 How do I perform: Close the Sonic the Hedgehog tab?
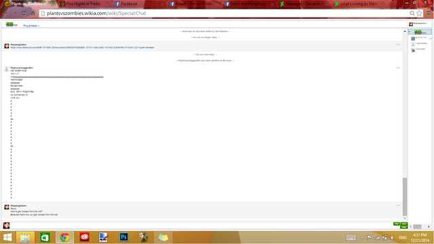(272, 4)
